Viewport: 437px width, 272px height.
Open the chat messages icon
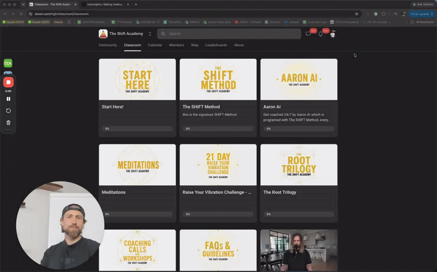[x=308, y=34]
